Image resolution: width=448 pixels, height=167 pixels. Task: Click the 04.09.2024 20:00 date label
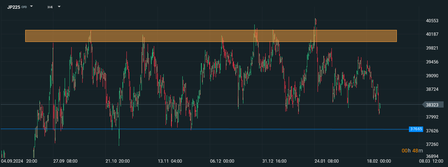18,161
